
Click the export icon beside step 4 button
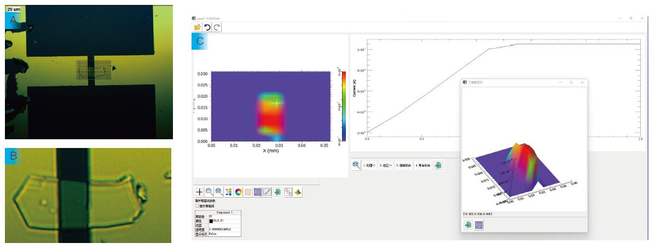[x=438, y=165]
